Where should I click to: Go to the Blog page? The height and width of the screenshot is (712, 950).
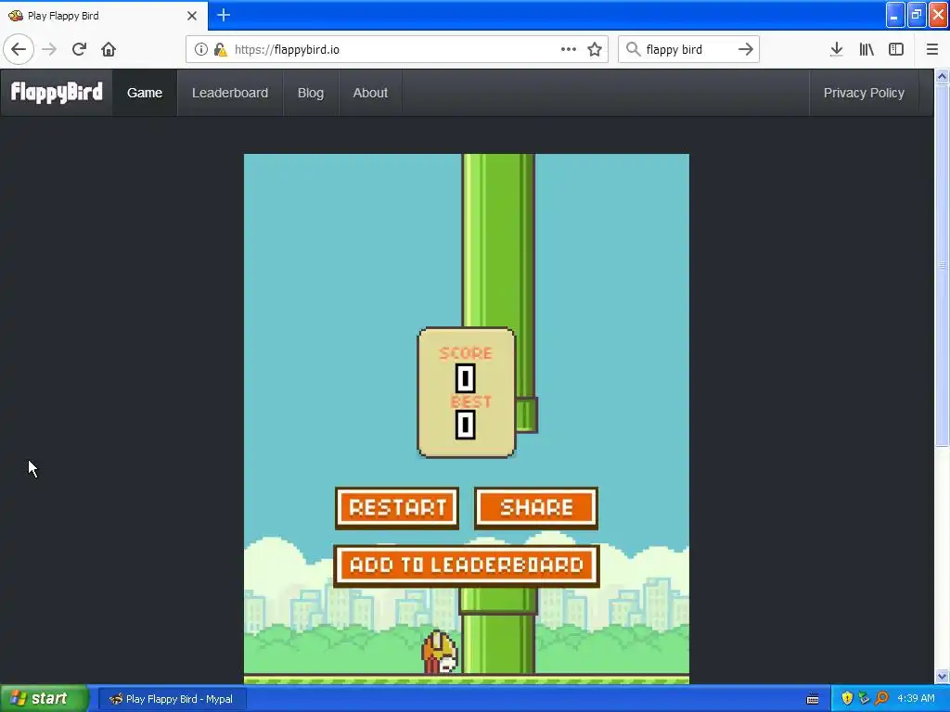[310, 93]
